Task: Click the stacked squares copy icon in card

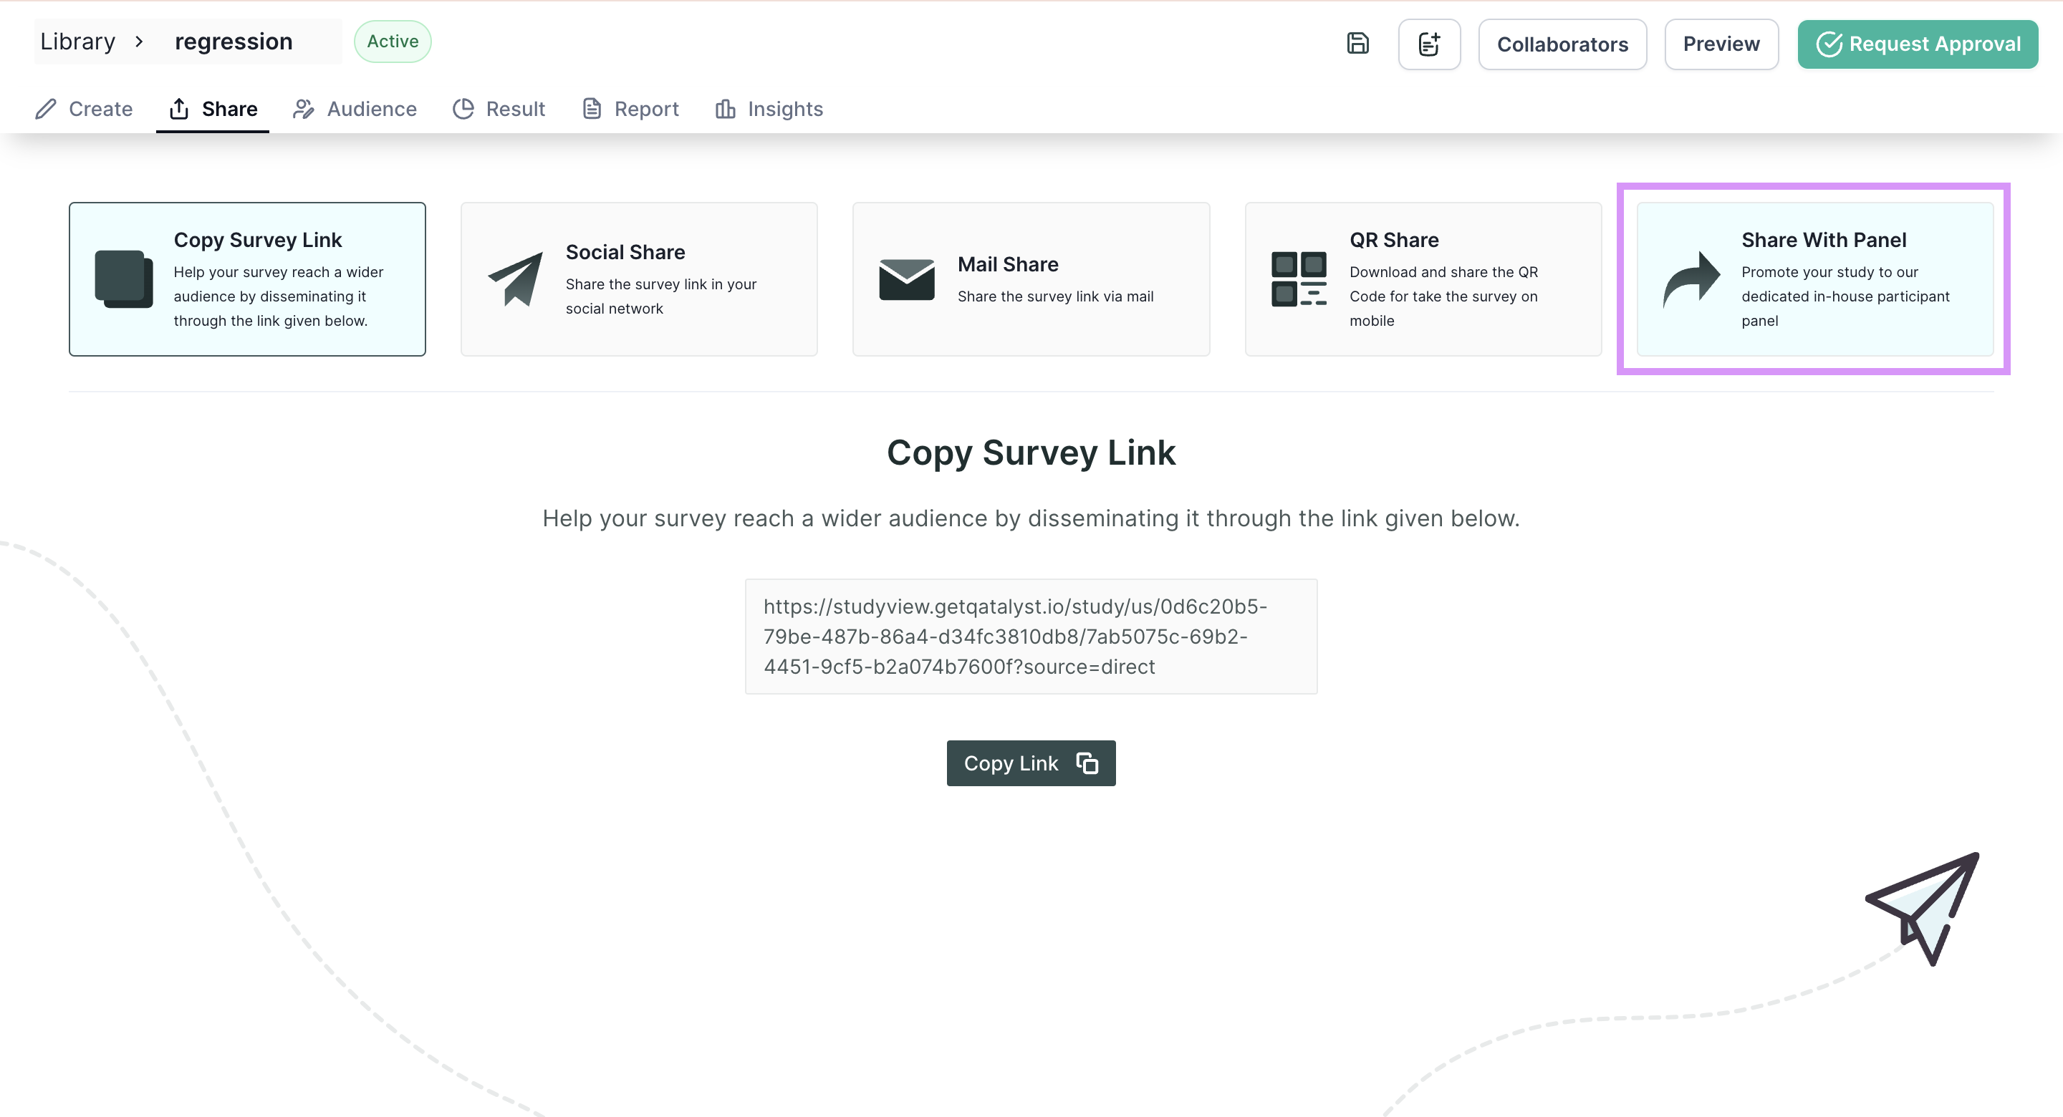Action: click(x=123, y=279)
